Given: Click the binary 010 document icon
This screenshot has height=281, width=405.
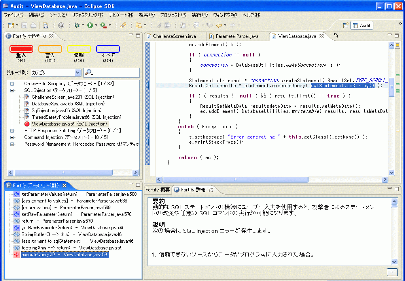Looking at the screenshot, I should [x=45, y=25].
